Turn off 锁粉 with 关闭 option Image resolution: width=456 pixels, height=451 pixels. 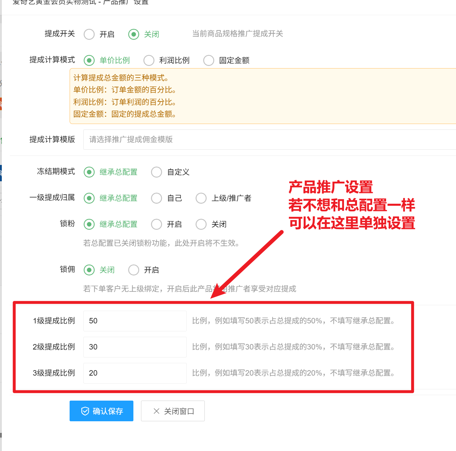(x=201, y=224)
